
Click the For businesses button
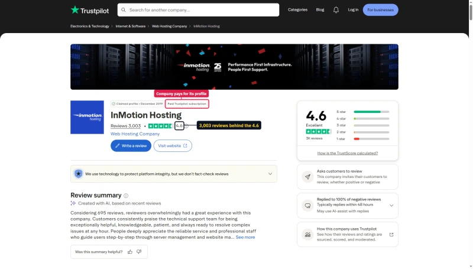point(380,10)
